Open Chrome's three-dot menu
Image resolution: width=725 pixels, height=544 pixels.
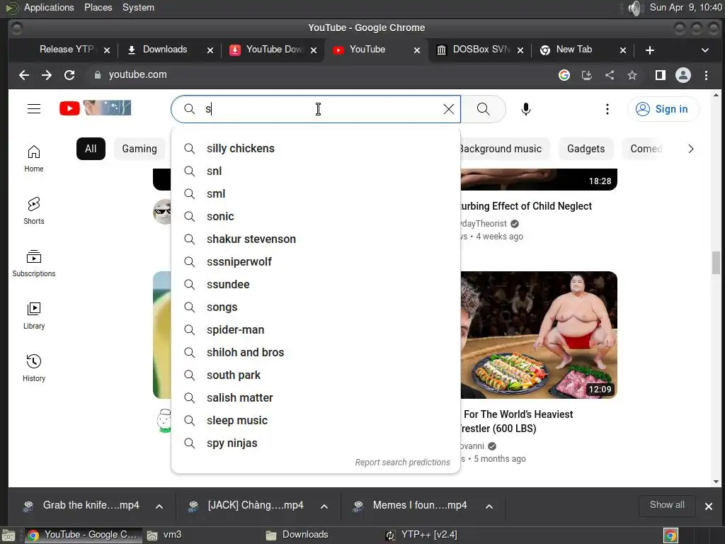point(706,75)
